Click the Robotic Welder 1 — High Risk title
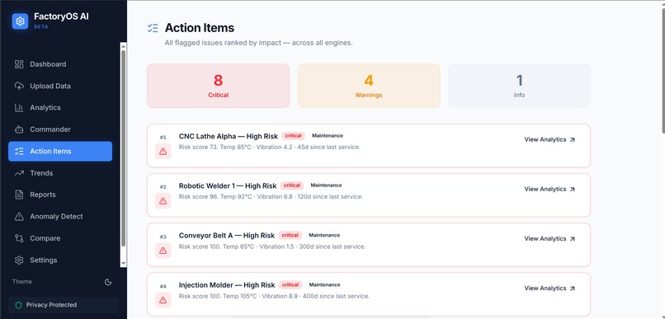Viewport: 665px width, 319px height. click(228, 186)
